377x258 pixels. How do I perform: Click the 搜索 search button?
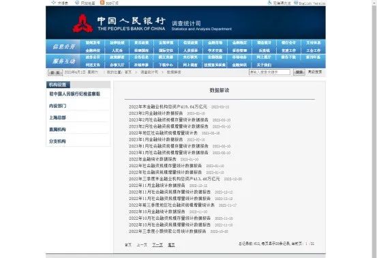[x=299, y=72]
